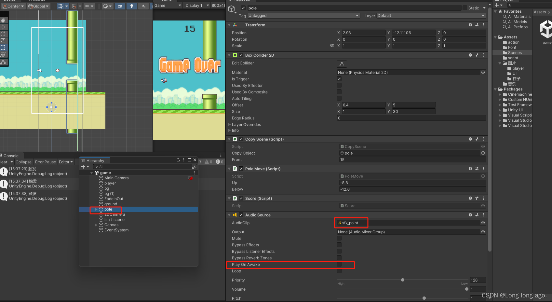552x302 pixels.
Task: Expand Cinemachine package folder
Action: 500,94
